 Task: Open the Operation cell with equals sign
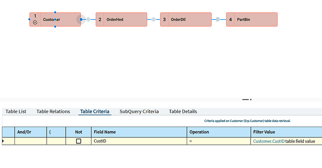[x=219, y=141]
